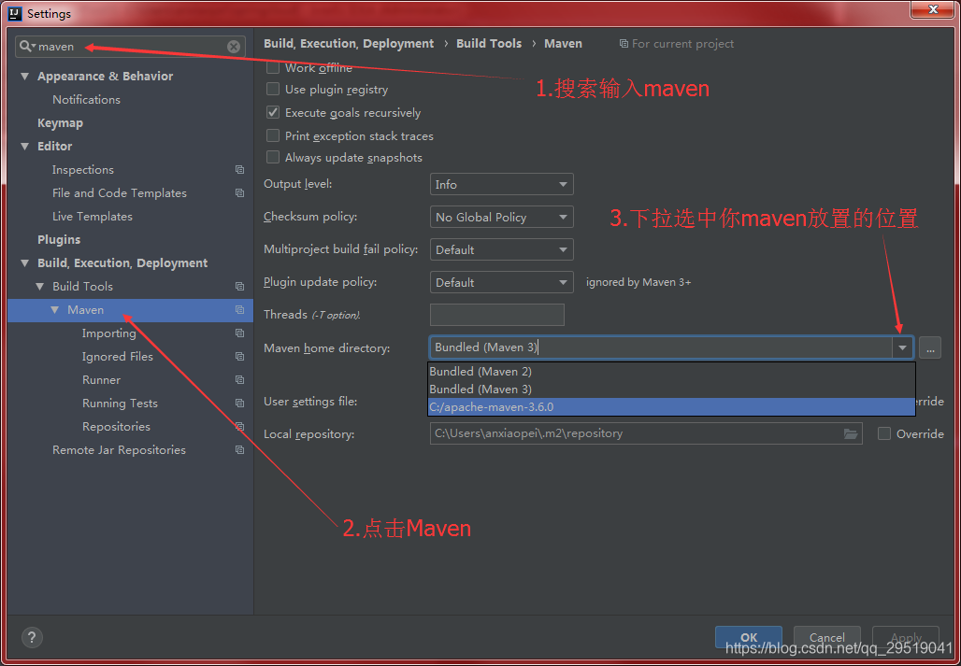Viewport: 961px width, 666px height.
Task: Click the project-scope icon beside Build Tools
Action: (x=239, y=287)
